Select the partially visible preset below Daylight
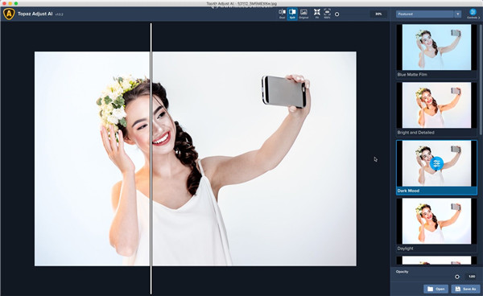The image size is (483, 296). coord(436,261)
